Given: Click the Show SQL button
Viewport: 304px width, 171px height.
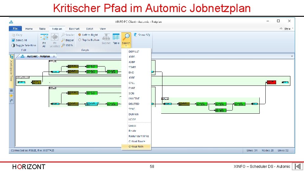Looking at the screenshot, I should [x=142, y=35].
